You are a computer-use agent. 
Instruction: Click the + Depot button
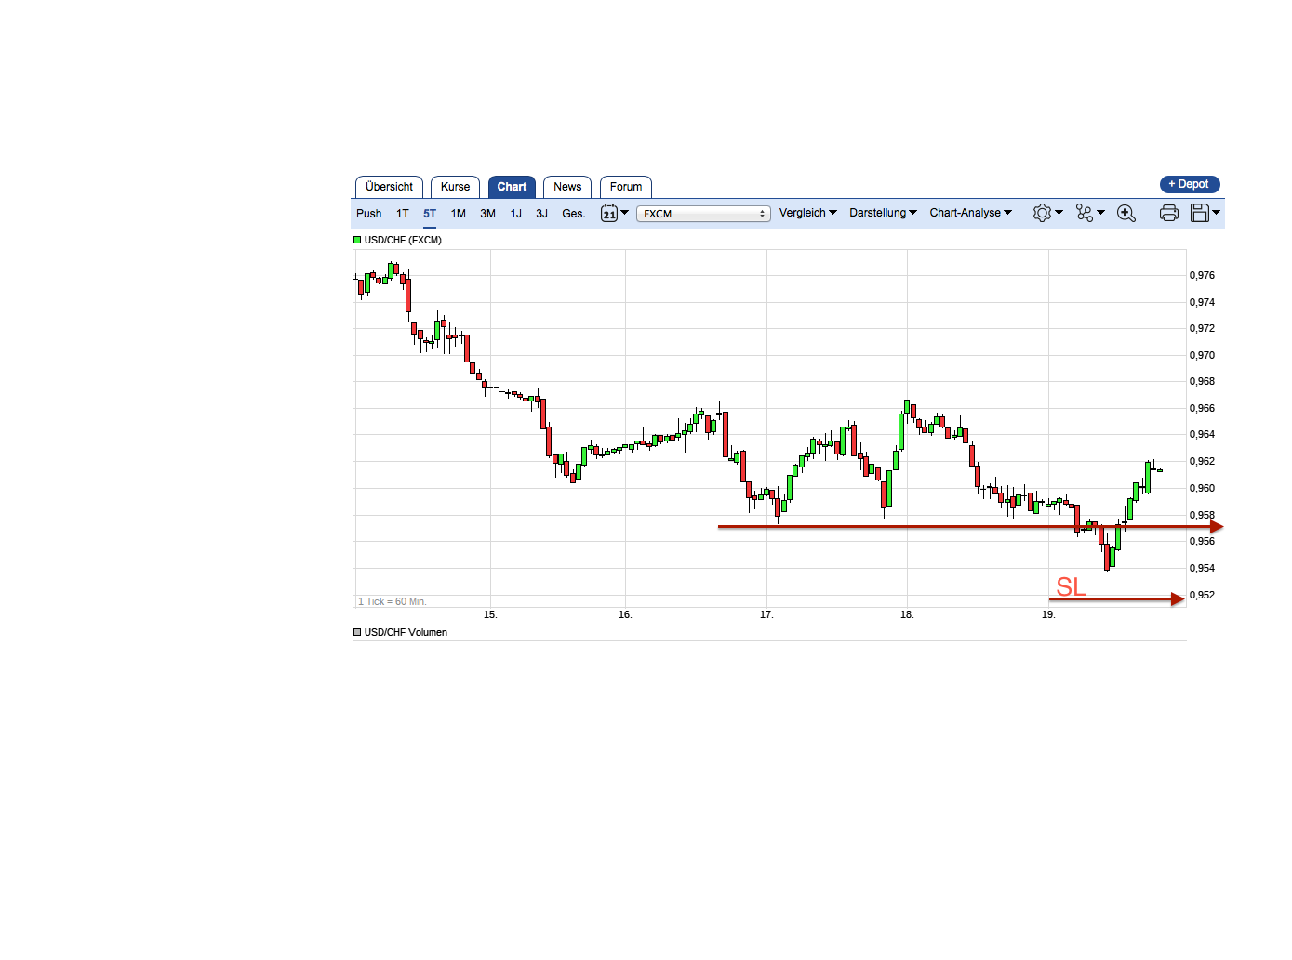(x=1189, y=184)
